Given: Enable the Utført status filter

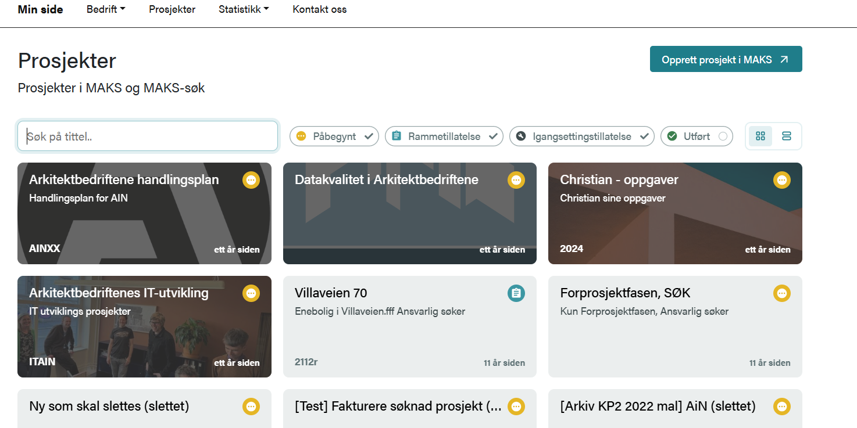Looking at the screenshot, I should pos(697,136).
